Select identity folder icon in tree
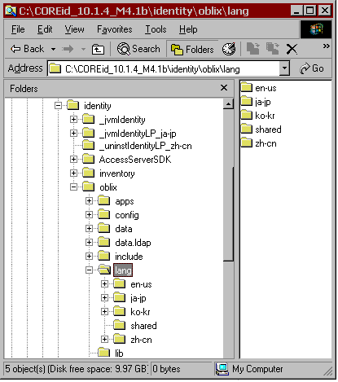The width and height of the screenshot is (338, 382). 72,105
